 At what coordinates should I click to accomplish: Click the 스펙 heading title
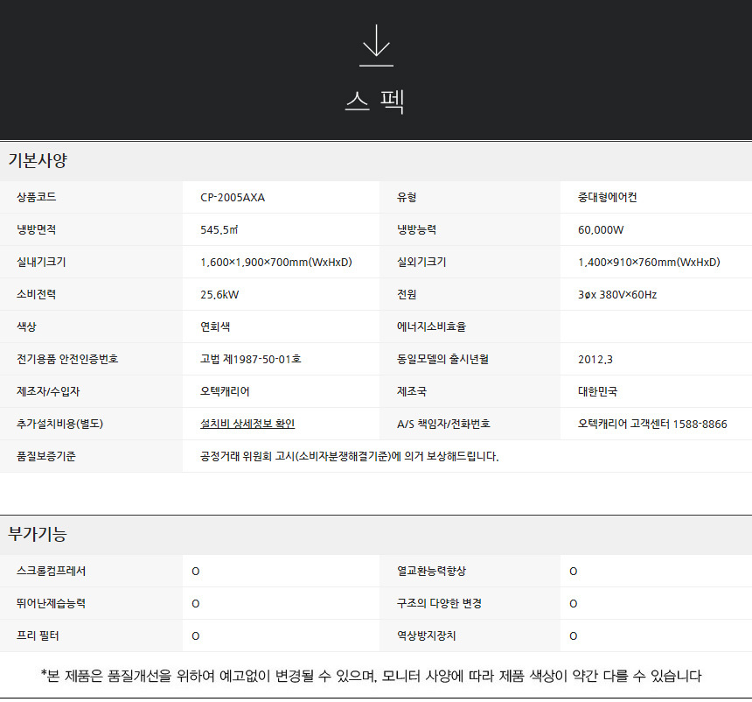375,102
